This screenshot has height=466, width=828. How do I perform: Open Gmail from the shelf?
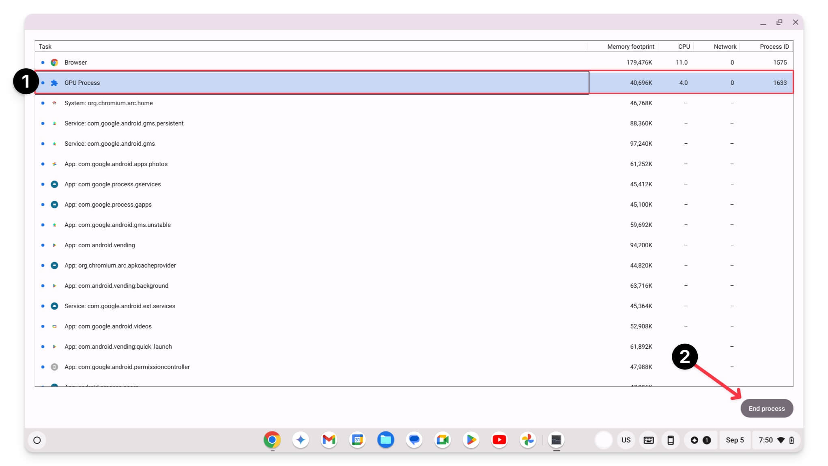click(x=329, y=440)
